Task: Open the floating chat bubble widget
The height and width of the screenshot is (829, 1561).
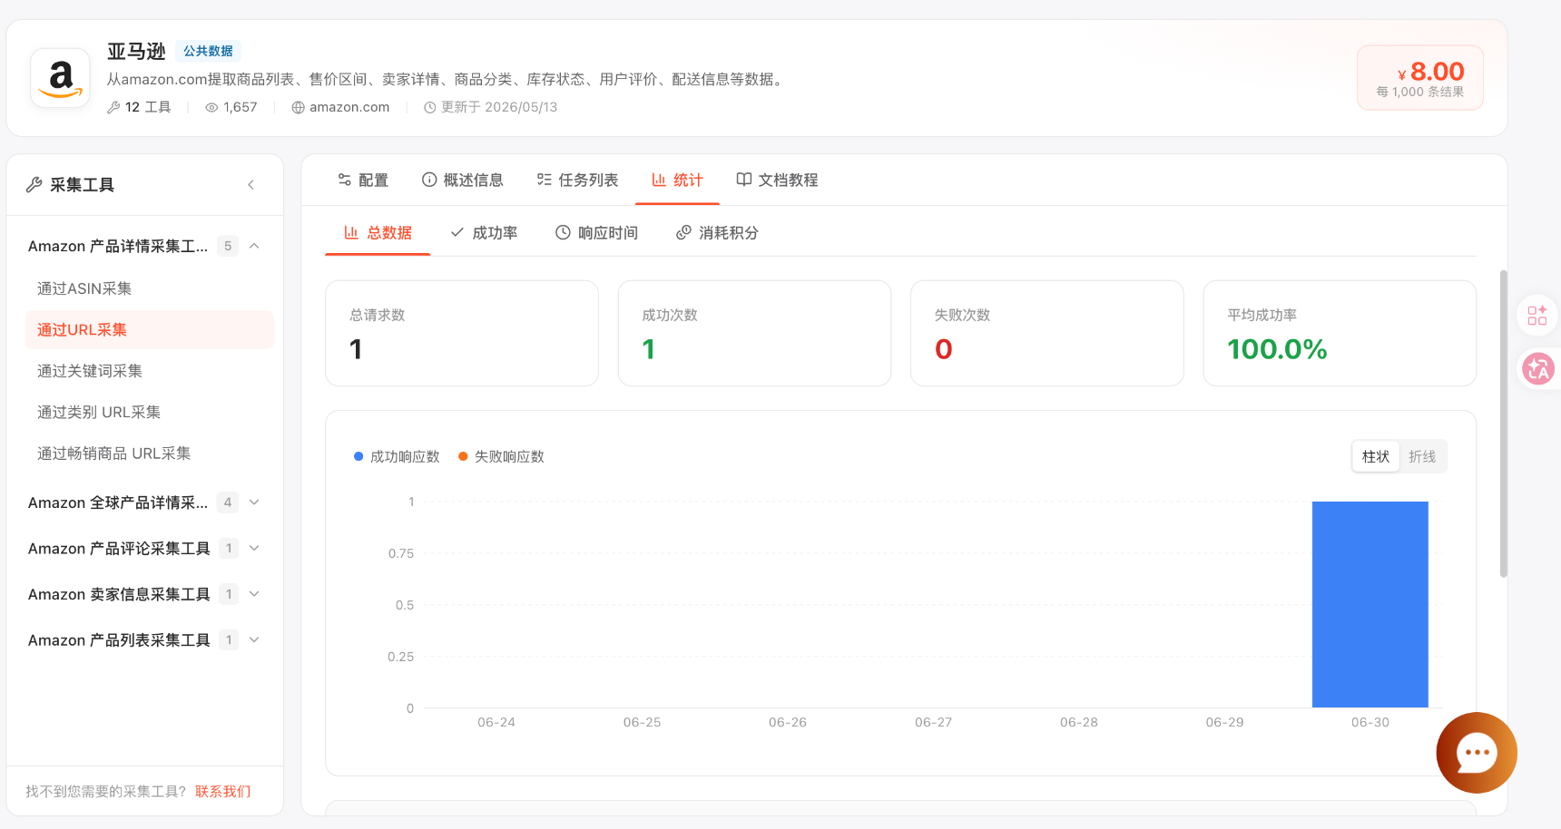Action: click(1477, 753)
